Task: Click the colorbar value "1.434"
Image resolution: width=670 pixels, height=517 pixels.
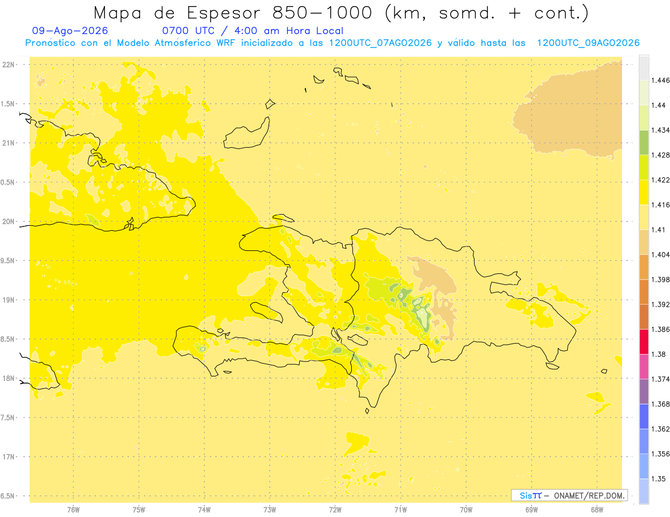Action: 661,130
